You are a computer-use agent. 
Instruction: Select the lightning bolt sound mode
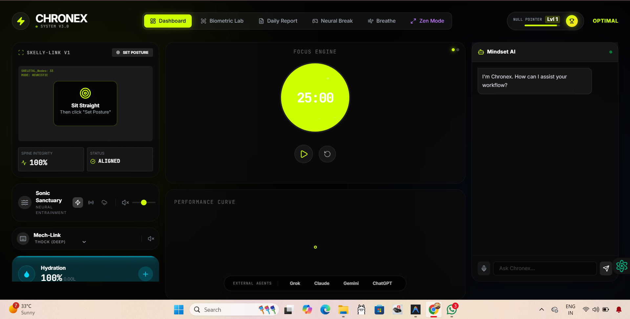[x=78, y=202]
